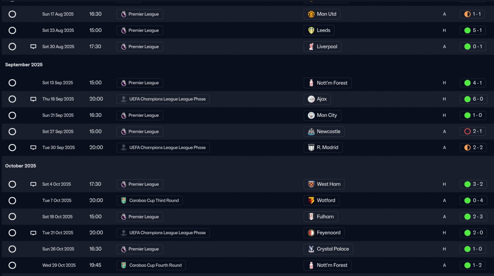Open the 6 - 0 result against Ajax

473,99
